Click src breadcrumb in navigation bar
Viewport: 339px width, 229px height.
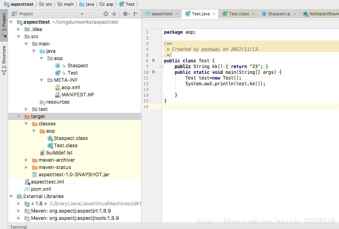point(45,4)
